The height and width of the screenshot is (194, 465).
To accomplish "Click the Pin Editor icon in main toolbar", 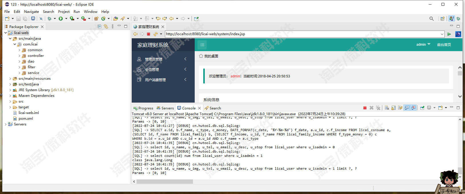I will click(x=196, y=19).
